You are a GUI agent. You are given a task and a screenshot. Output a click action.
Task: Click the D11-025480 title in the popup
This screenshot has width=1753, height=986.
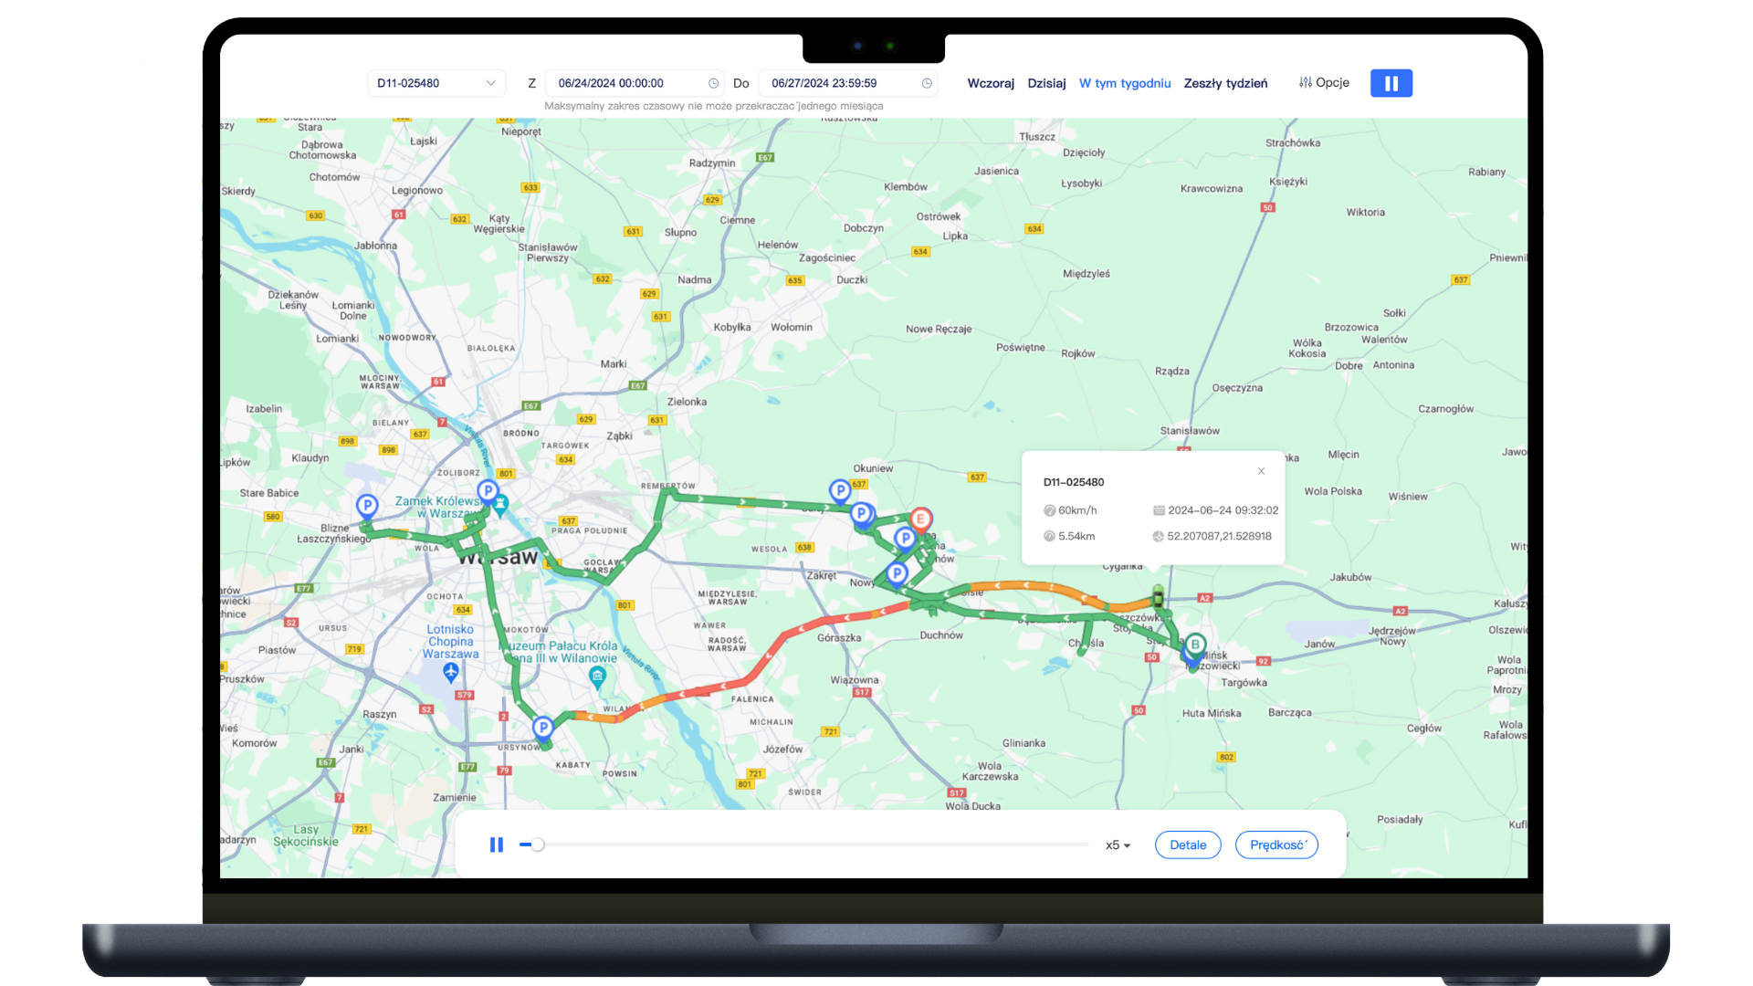1074,482
